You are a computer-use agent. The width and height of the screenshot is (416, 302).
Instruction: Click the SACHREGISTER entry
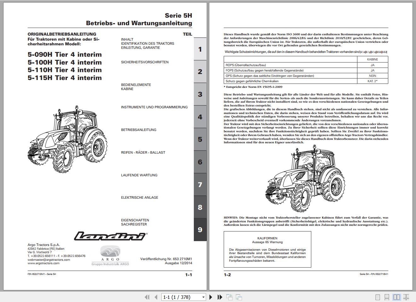pyautogui.click(x=134, y=225)
